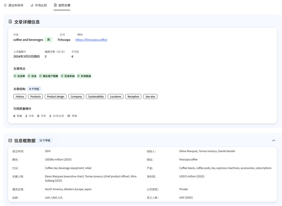Click the 潜在客户图像 feature tag
The image size is (282, 206).
[49, 76]
